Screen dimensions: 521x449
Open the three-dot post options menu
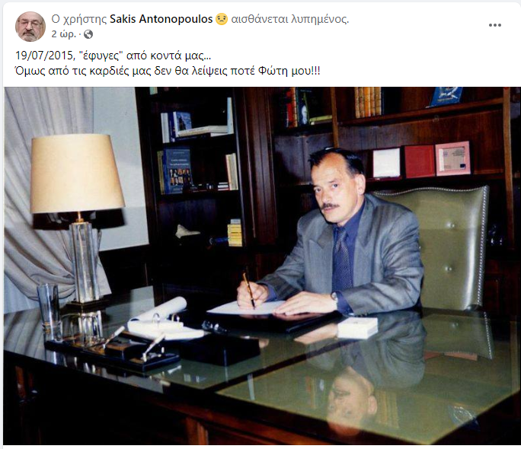(495, 25)
